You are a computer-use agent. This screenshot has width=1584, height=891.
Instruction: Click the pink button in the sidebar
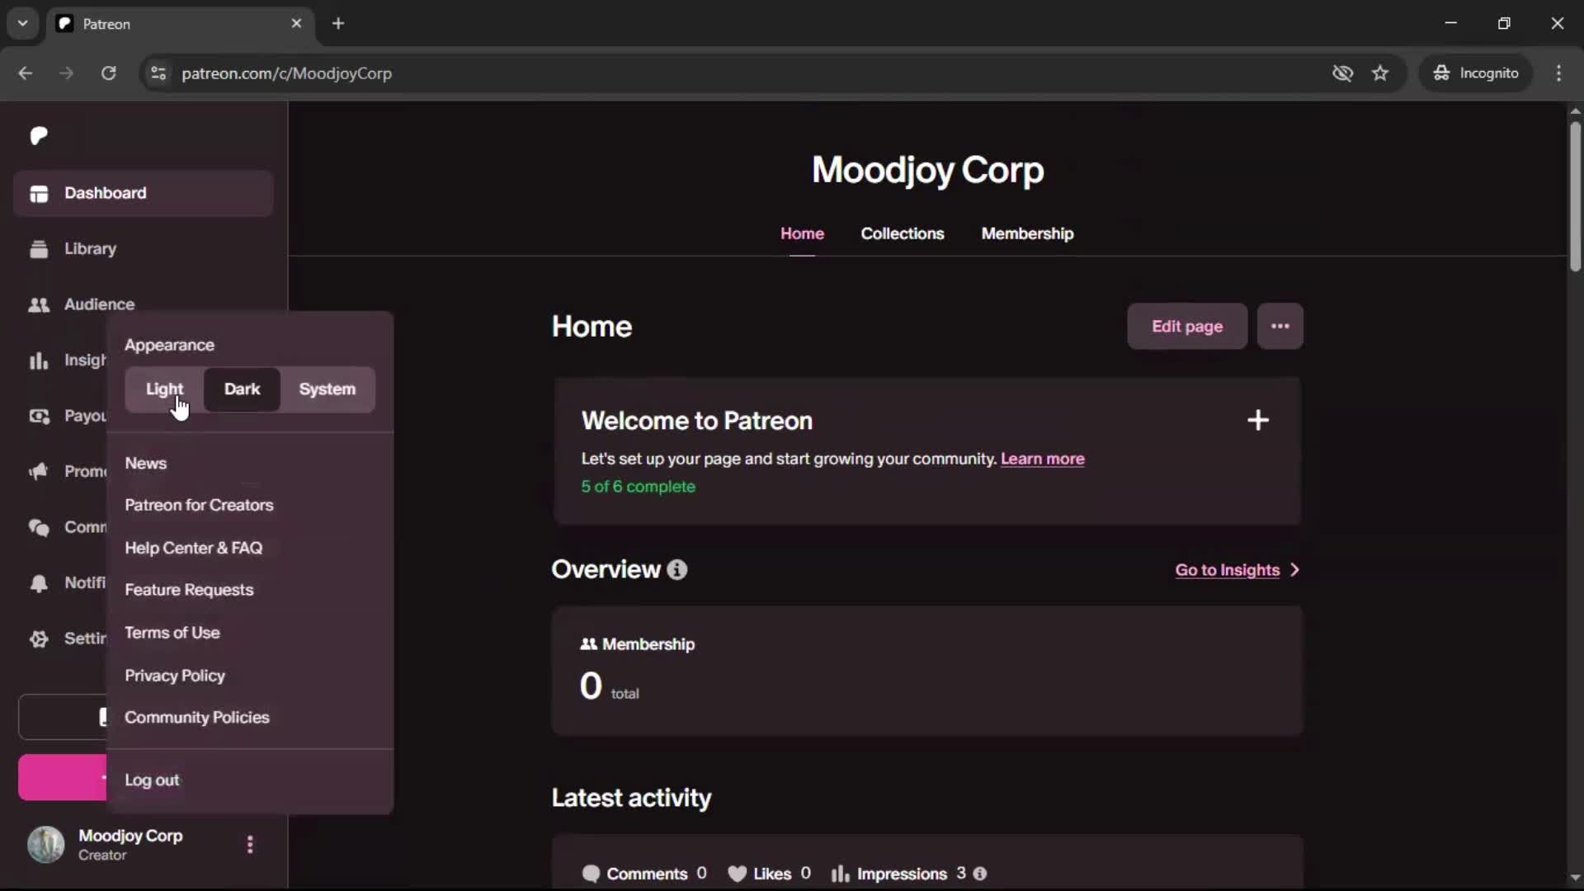pos(63,777)
